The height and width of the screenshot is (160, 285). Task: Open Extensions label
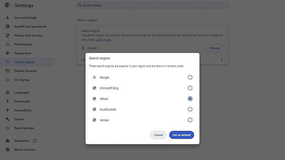[x=22, y=140]
